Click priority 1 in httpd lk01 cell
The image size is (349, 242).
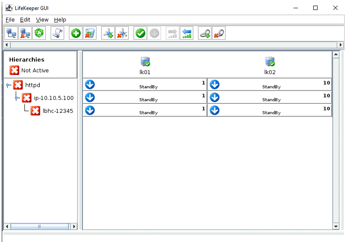[203, 83]
